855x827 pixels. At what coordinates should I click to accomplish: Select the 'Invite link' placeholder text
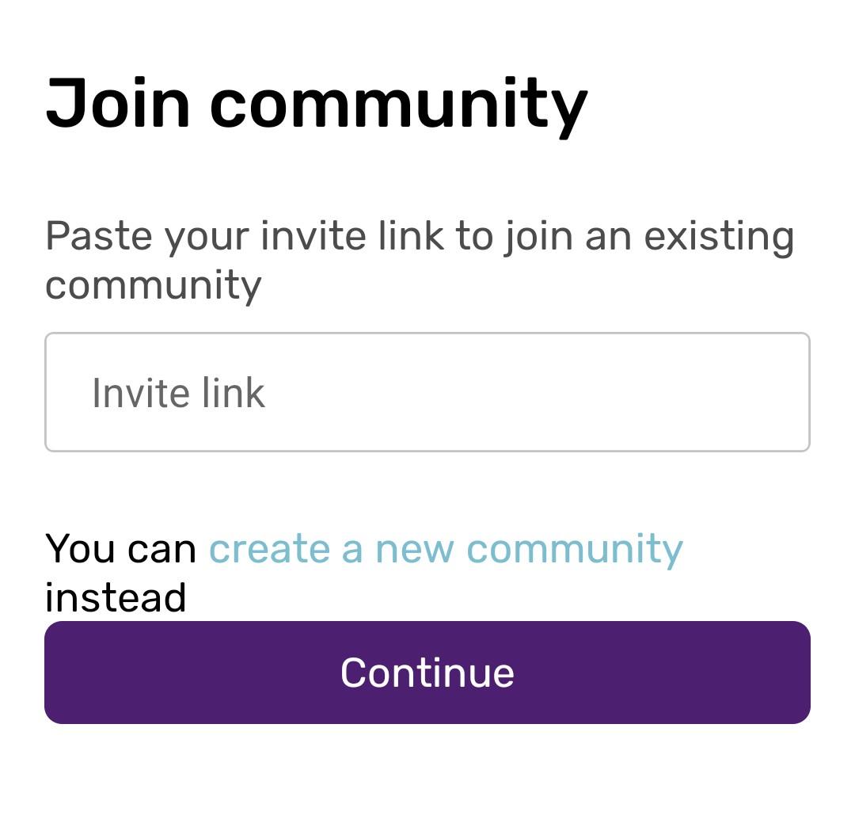click(178, 393)
